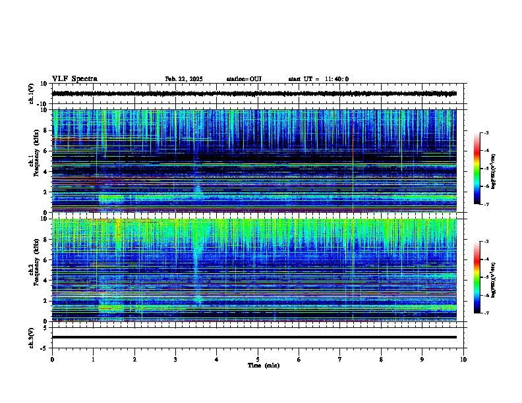Click the '-3' tick of ch.1 colorbar
This screenshot has height=403, width=522.
486,132
